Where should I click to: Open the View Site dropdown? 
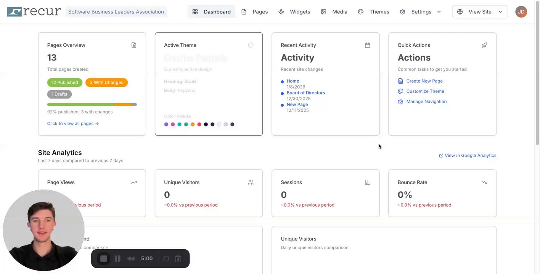[480, 12]
